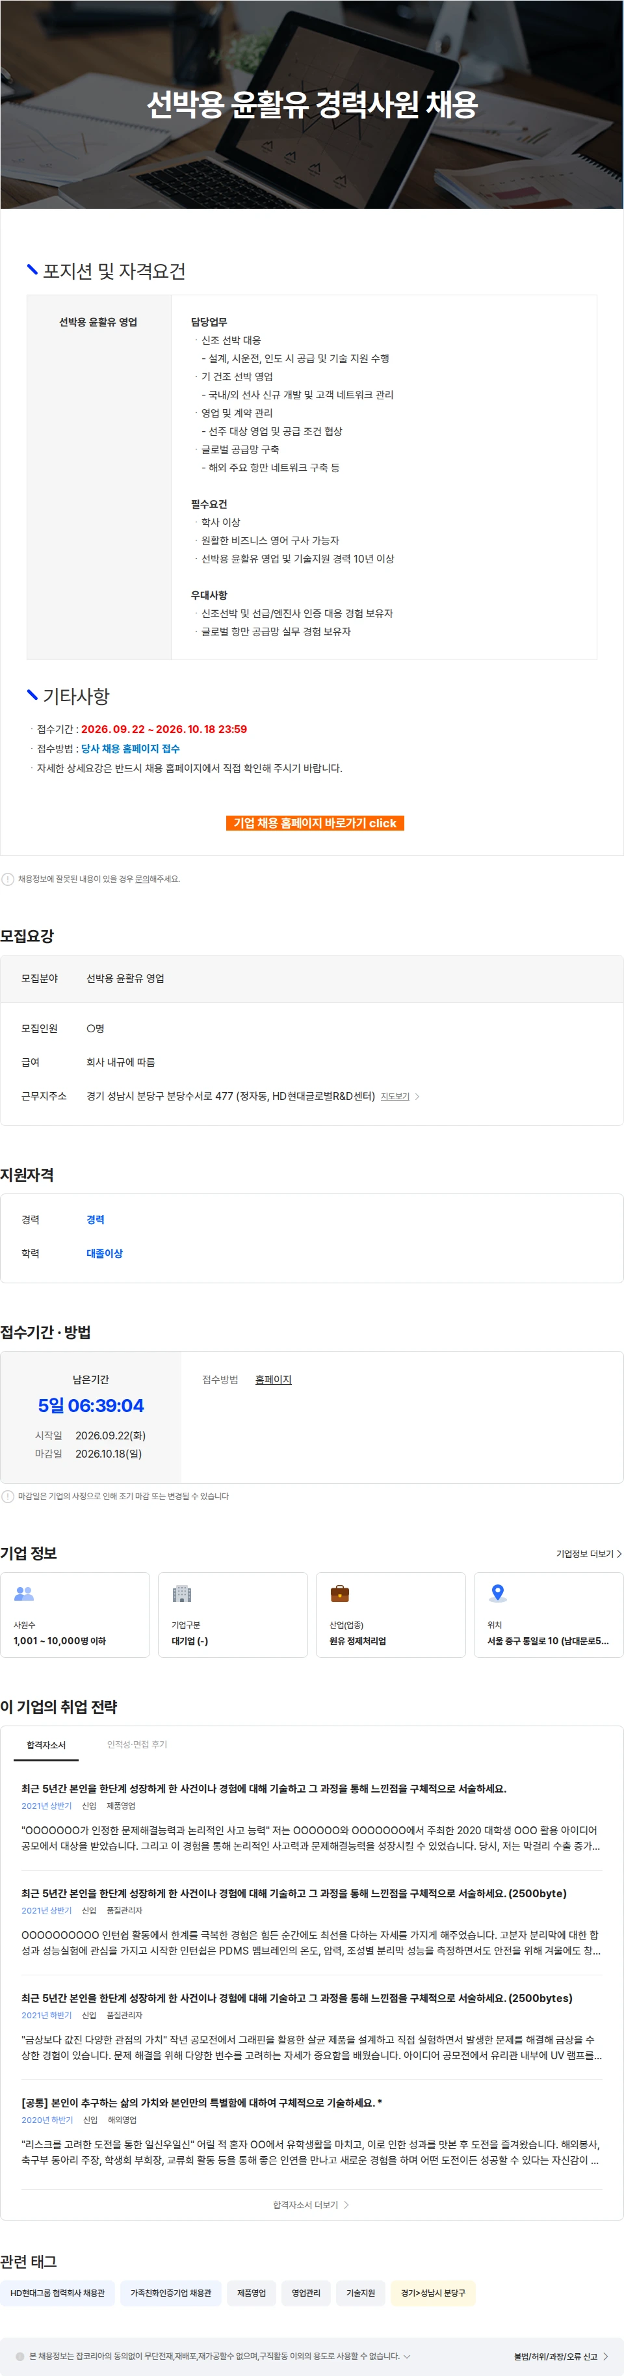
Task: Click the orange 기업 채용 홈페이지 바로가기 button
Action: click(315, 823)
